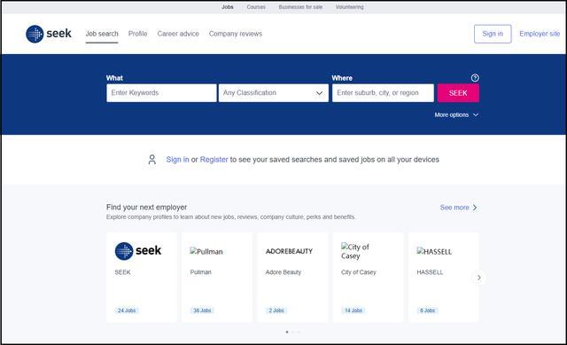Image resolution: width=567 pixels, height=345 pixels.
Task: Open the Company reviews menu item
Action: coord(236,34)
